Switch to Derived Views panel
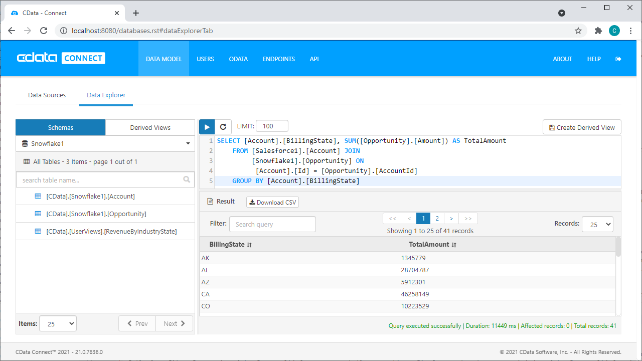 (150, 127)
